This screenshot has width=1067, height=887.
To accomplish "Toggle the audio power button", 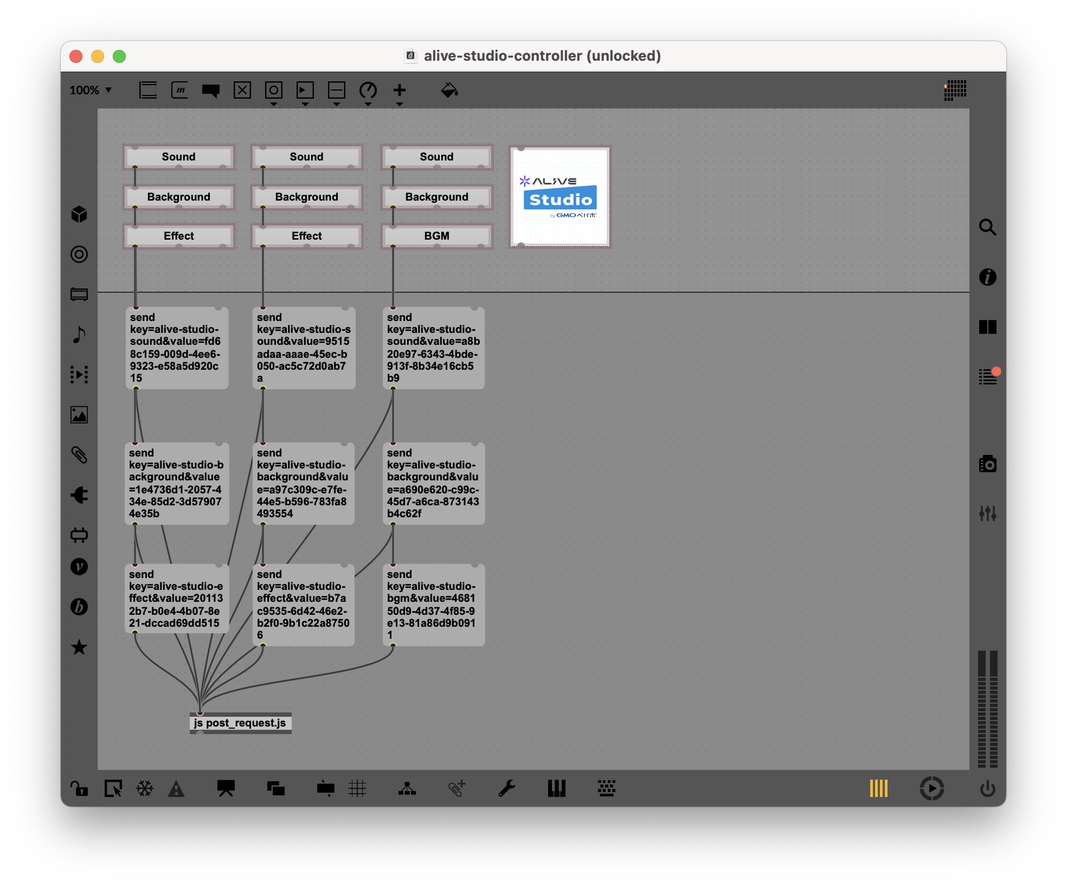I will click(987, 788).
